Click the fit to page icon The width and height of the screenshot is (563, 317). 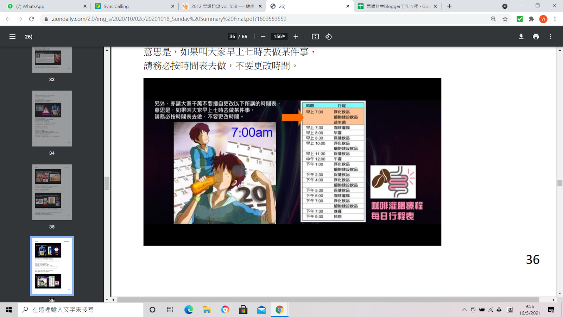(x=315, y=37)
